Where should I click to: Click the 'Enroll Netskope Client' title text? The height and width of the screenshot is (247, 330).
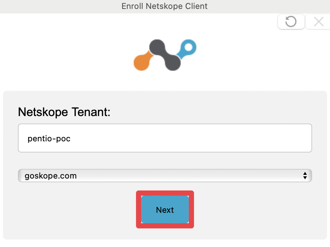coord(165,6)
